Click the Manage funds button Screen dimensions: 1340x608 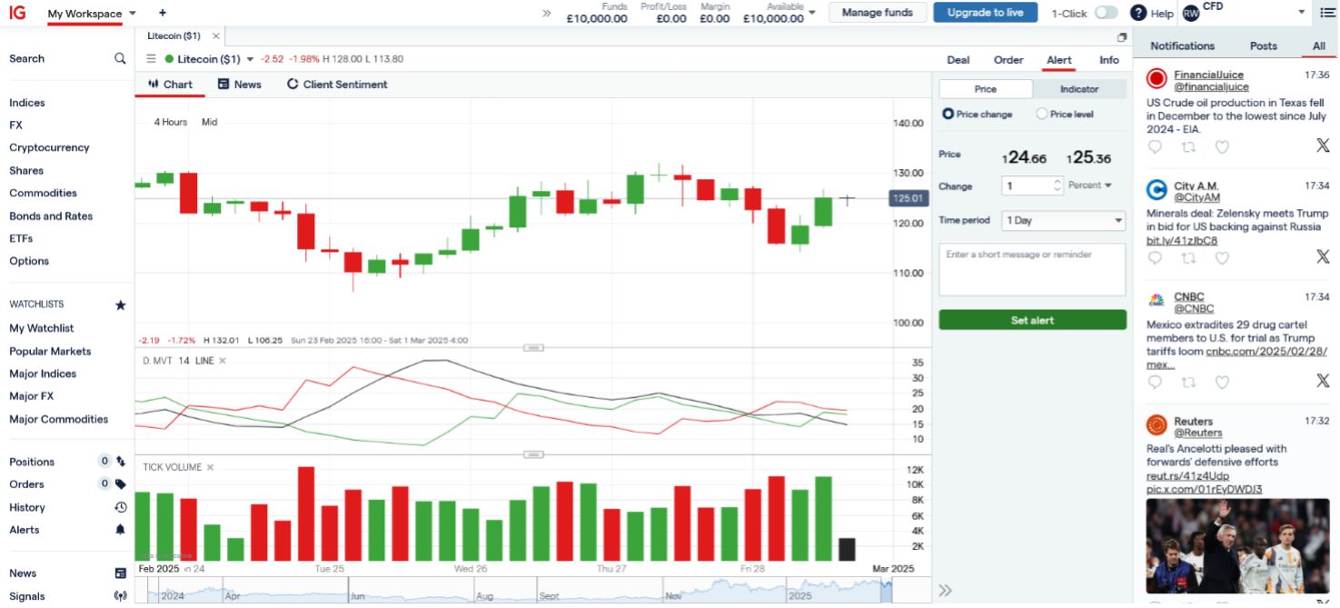pos(878,13)
